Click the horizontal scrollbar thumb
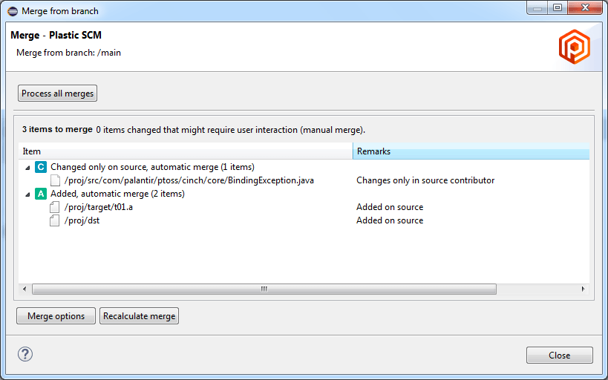 pos(264,289)
